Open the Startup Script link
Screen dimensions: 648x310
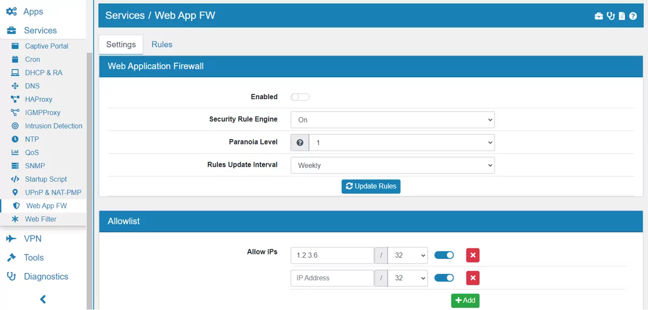tap(46, 179)
